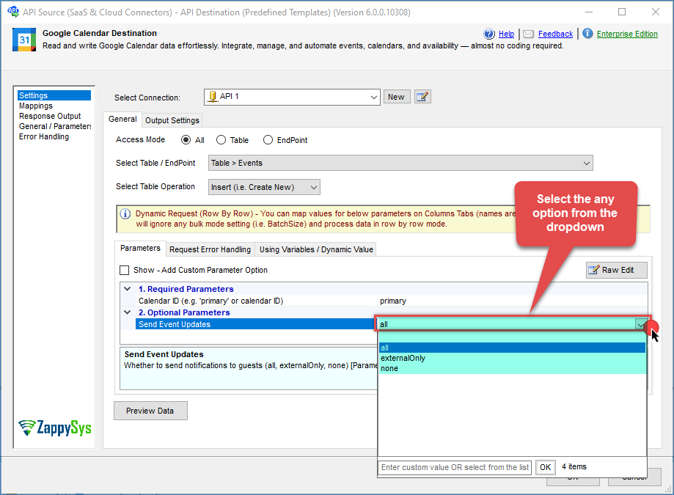
Task: Click the ZappySys logo
Action: [x=55, y=428]
